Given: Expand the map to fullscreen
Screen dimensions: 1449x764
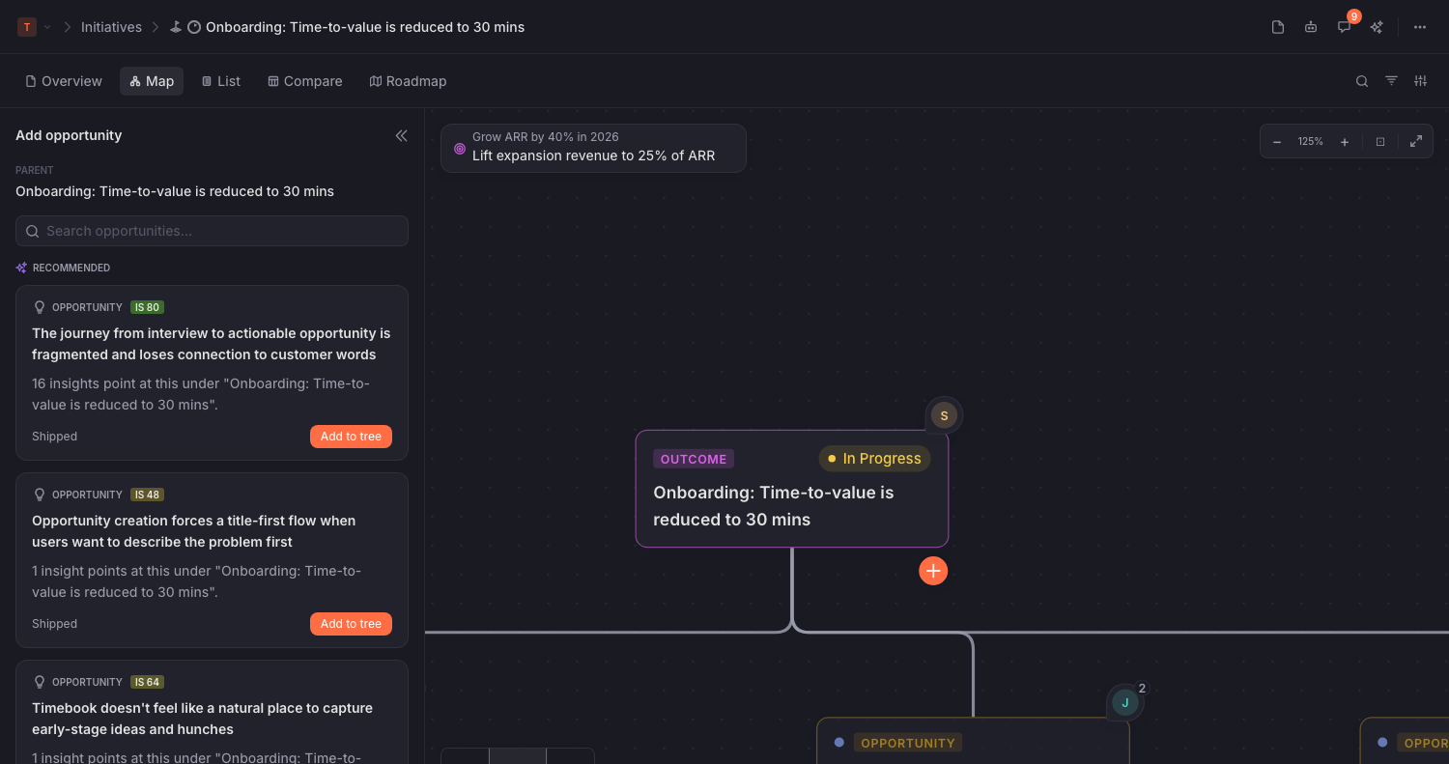Looking at the screenshot, I should (1416, 142).
